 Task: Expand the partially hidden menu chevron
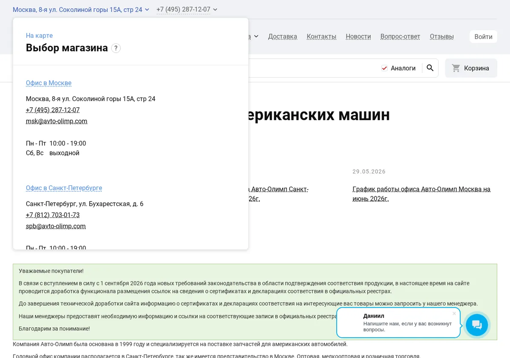256,36
